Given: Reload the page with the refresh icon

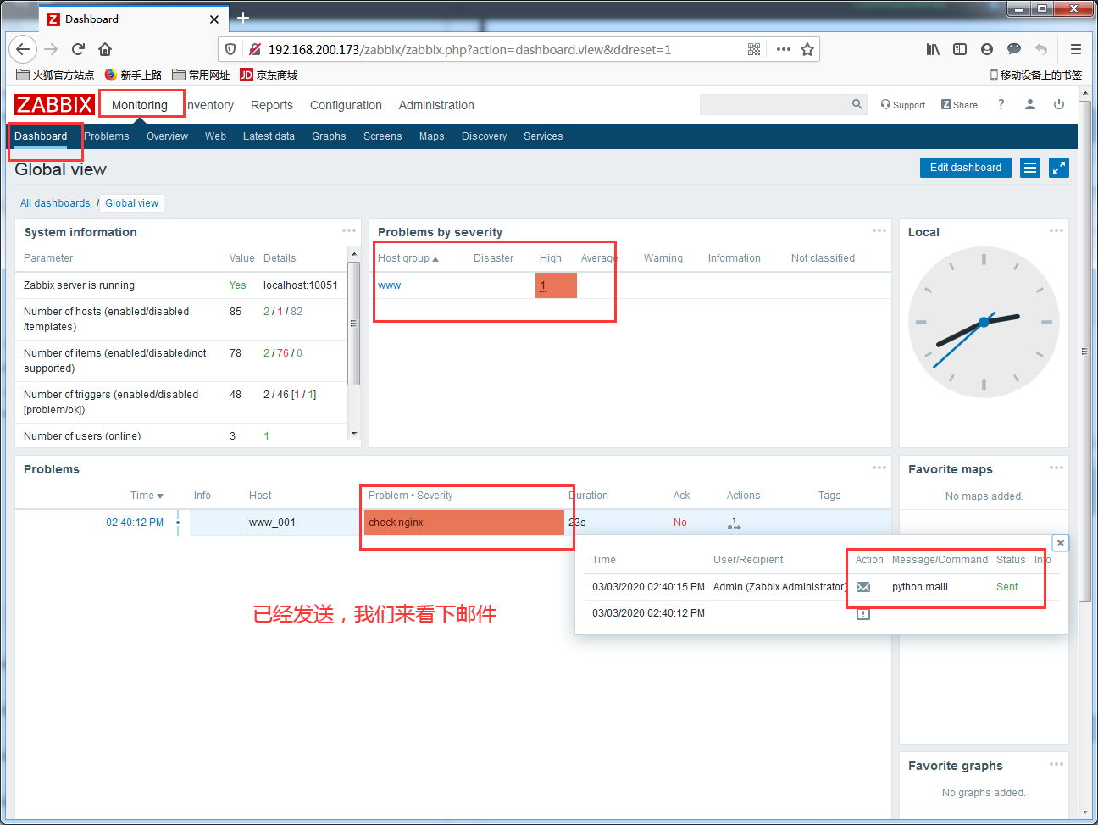Looking at the screenshot, I should tap(78, 49).
